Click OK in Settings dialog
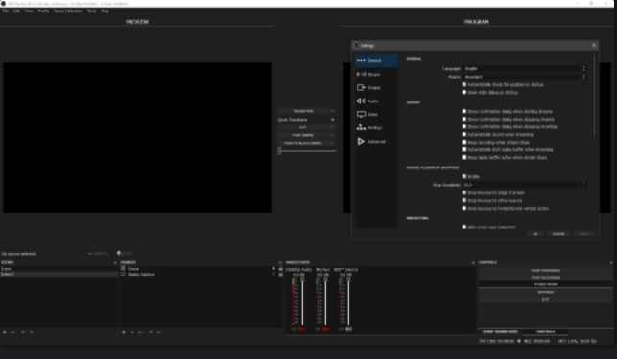The width and height of the screenshot is (617, 359). (535, 234)
